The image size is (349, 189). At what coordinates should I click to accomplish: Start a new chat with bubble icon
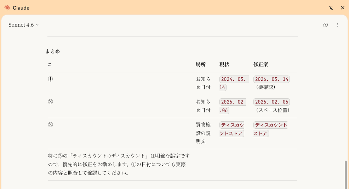pyautogui.click(x=326, y=25)
